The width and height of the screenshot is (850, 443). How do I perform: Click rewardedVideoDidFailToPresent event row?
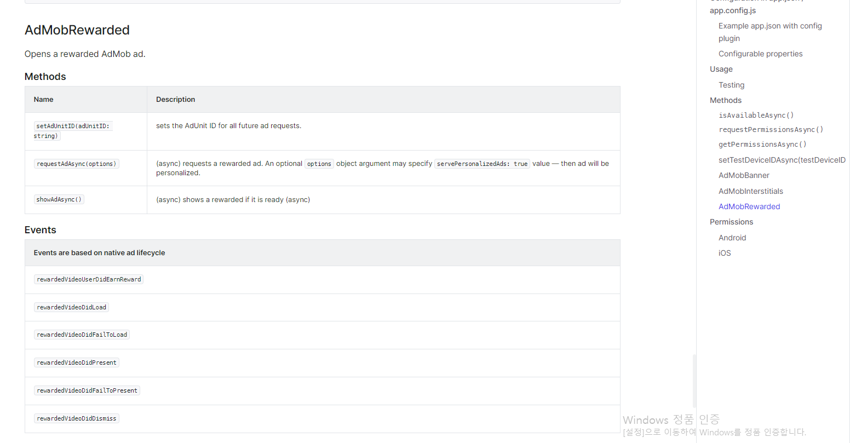click(323, 391)
